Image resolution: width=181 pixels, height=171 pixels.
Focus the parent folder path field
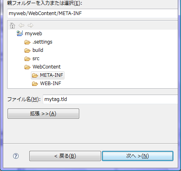coord(92,13)
